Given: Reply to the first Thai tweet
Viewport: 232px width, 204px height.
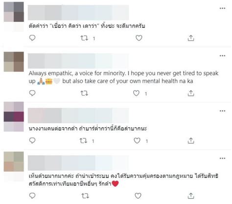Looking at the screenshot, I should coord(32,38).
